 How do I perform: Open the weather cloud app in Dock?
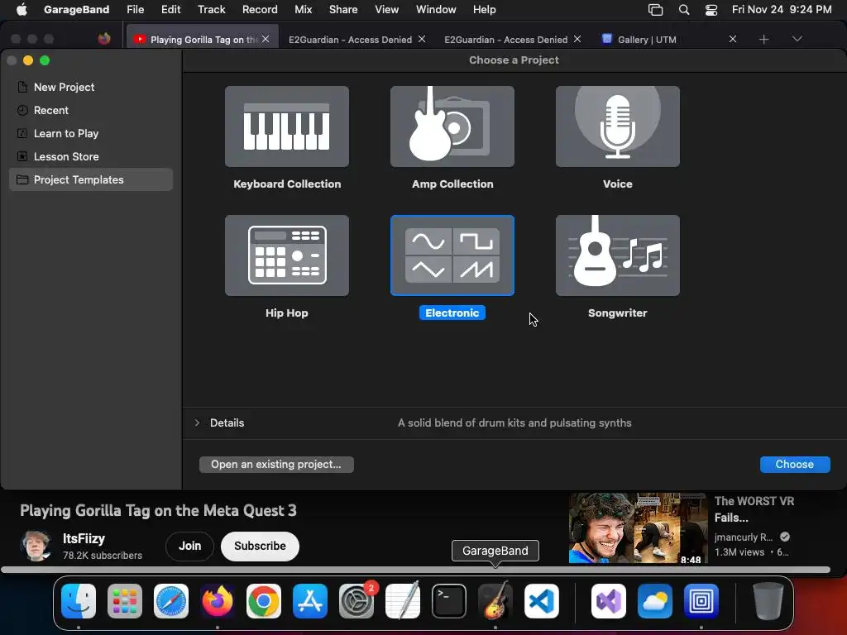[x=655, y=601]
